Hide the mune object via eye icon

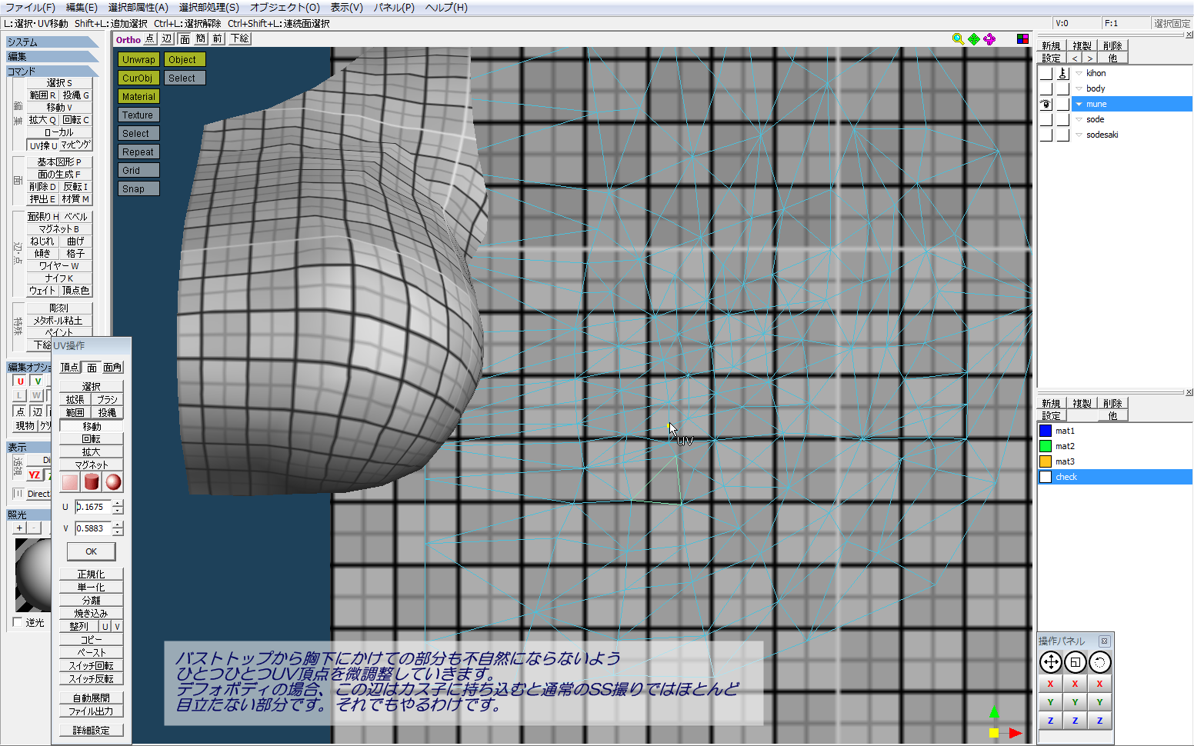[1046, 104]
